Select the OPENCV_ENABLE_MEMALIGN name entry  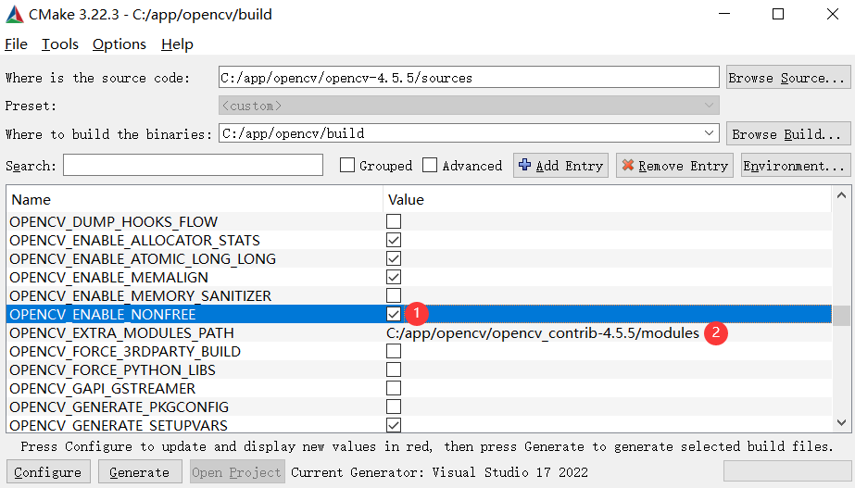[x=108, y=277]
